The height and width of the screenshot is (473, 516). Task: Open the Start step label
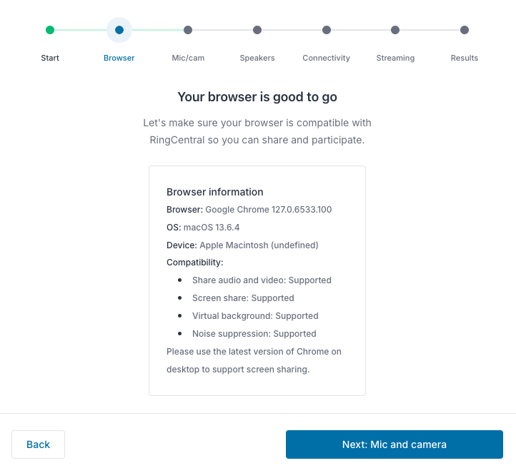[50, 58]
